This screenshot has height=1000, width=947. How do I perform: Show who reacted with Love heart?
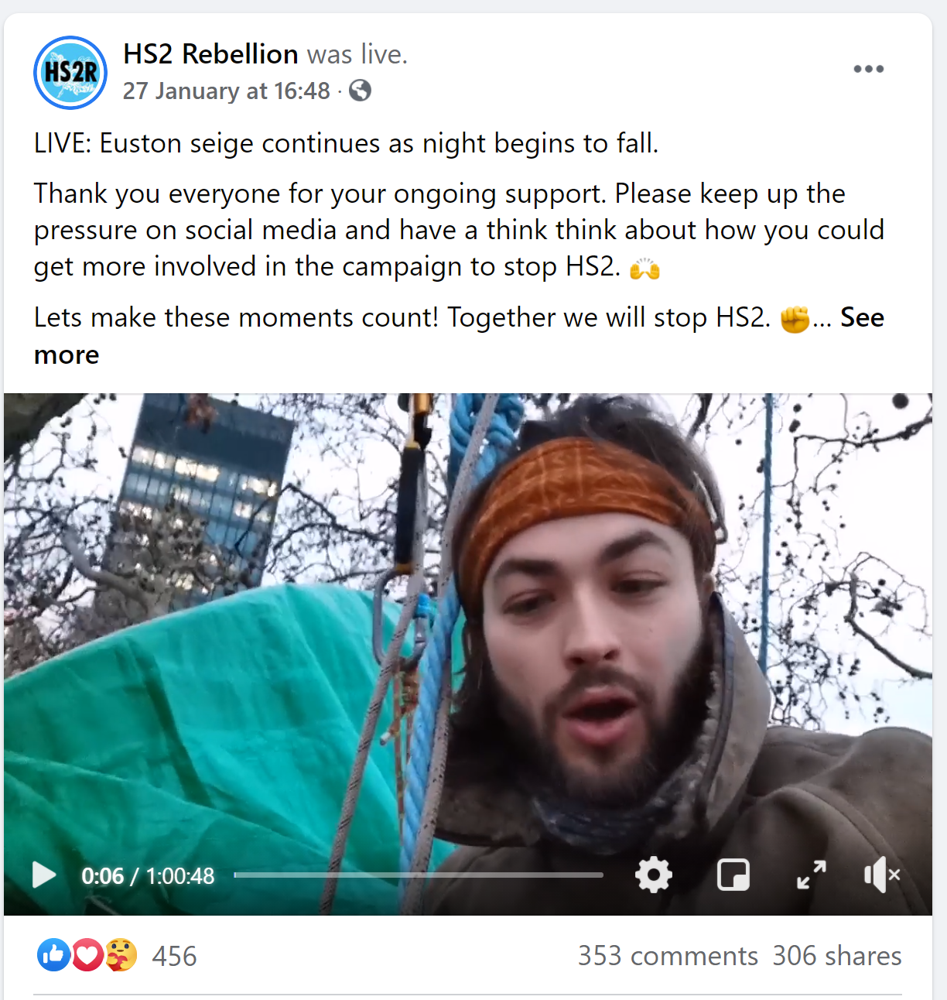(x=87, y=955)
